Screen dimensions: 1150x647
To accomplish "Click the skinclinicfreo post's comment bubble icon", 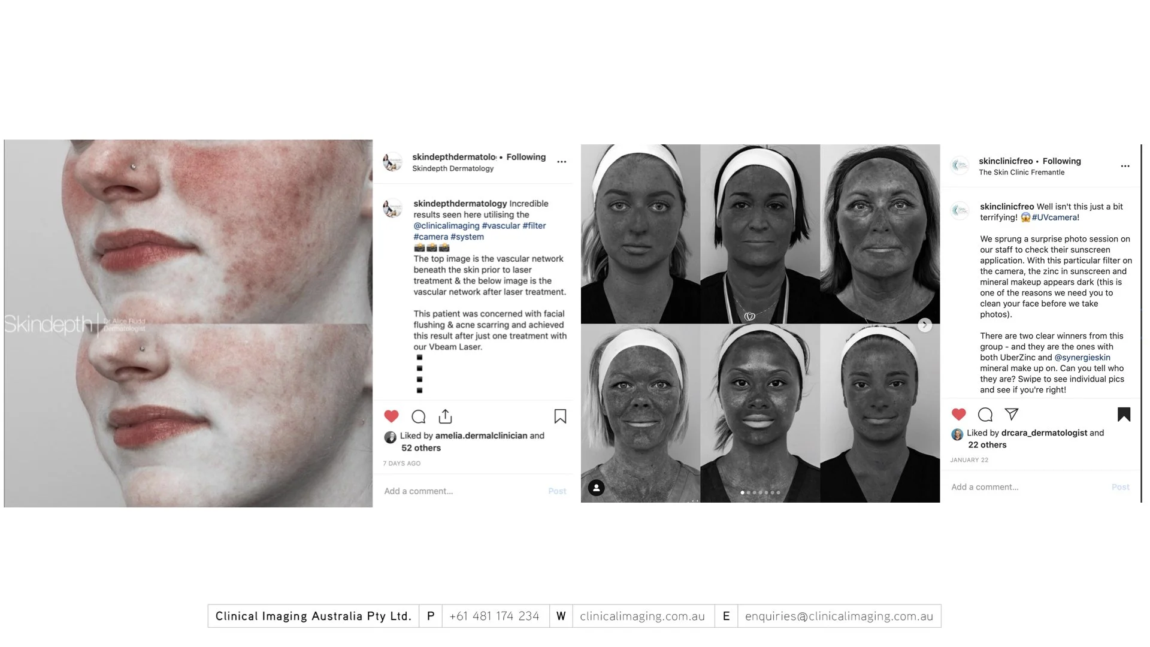I will (x=985, y=414).
